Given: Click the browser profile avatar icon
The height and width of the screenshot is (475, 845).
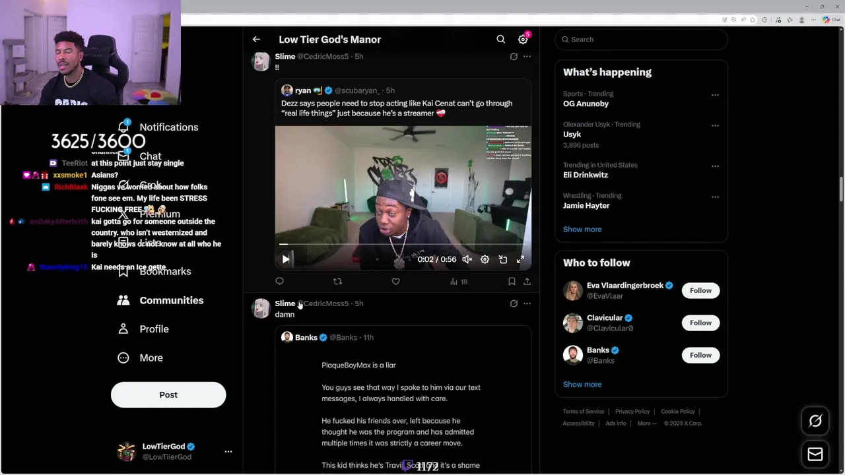Looking at the screenshot, I should [801, 20].
